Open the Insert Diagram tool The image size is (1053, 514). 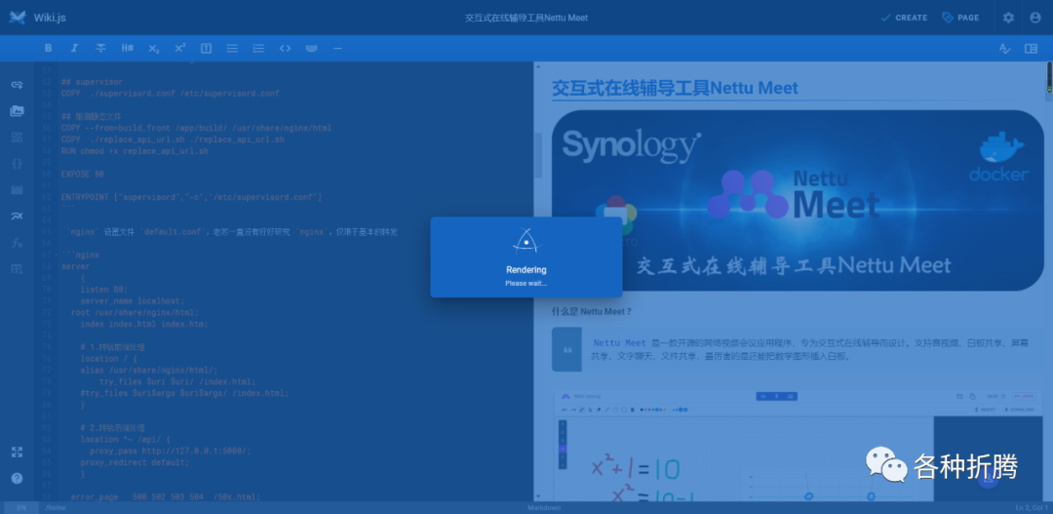click(x=17, y=217)
